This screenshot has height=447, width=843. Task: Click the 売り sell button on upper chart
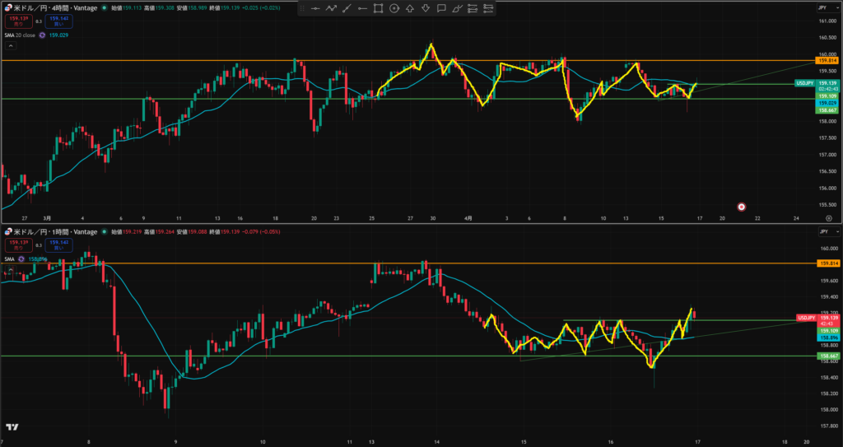pos(16,21)
